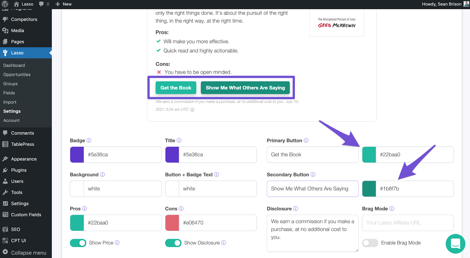
Task: Click the Disclosure info icon
Action: pos(296,208)
